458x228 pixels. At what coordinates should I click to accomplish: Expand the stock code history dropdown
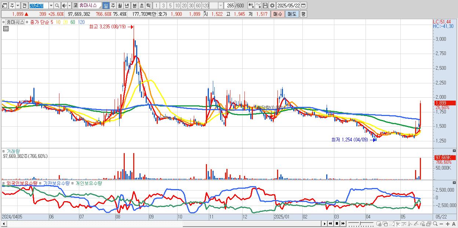[x=51, y=6]
